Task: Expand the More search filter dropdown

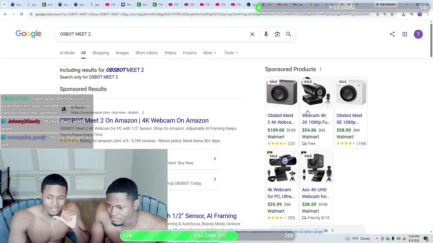Action: [210, 53]
